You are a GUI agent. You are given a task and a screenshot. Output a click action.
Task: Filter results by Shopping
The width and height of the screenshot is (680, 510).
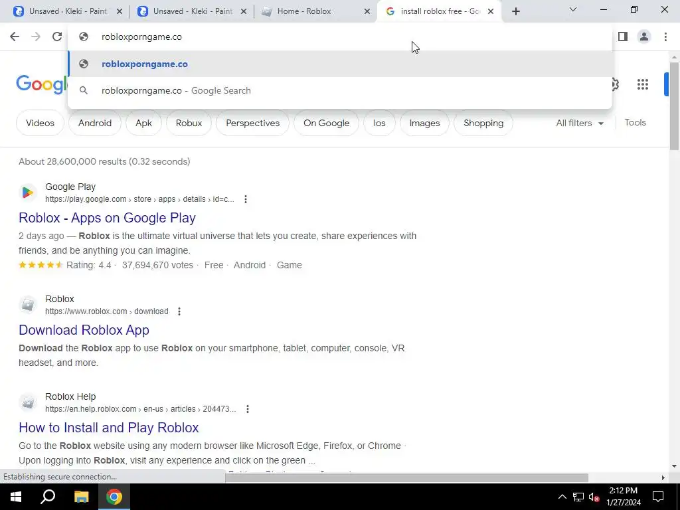pos(483,123)
